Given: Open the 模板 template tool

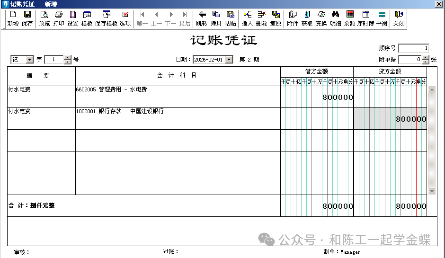Looking at the screenshot, I should pyautogui.click(x=87, y=18).
